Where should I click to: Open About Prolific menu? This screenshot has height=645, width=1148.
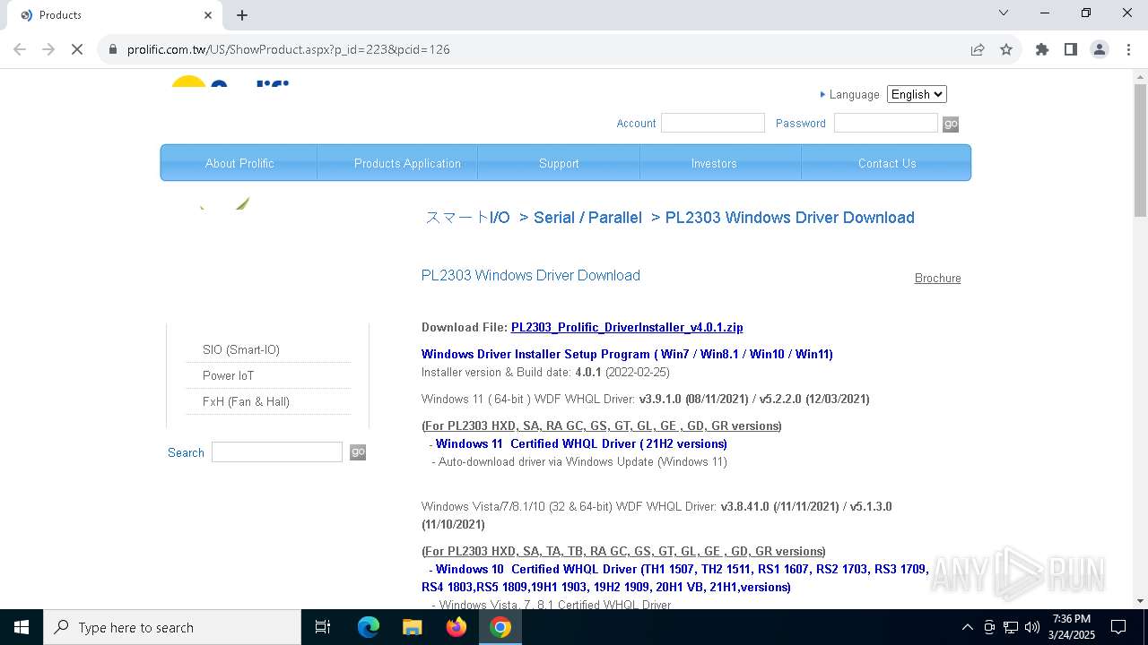[x=239, y=163]
